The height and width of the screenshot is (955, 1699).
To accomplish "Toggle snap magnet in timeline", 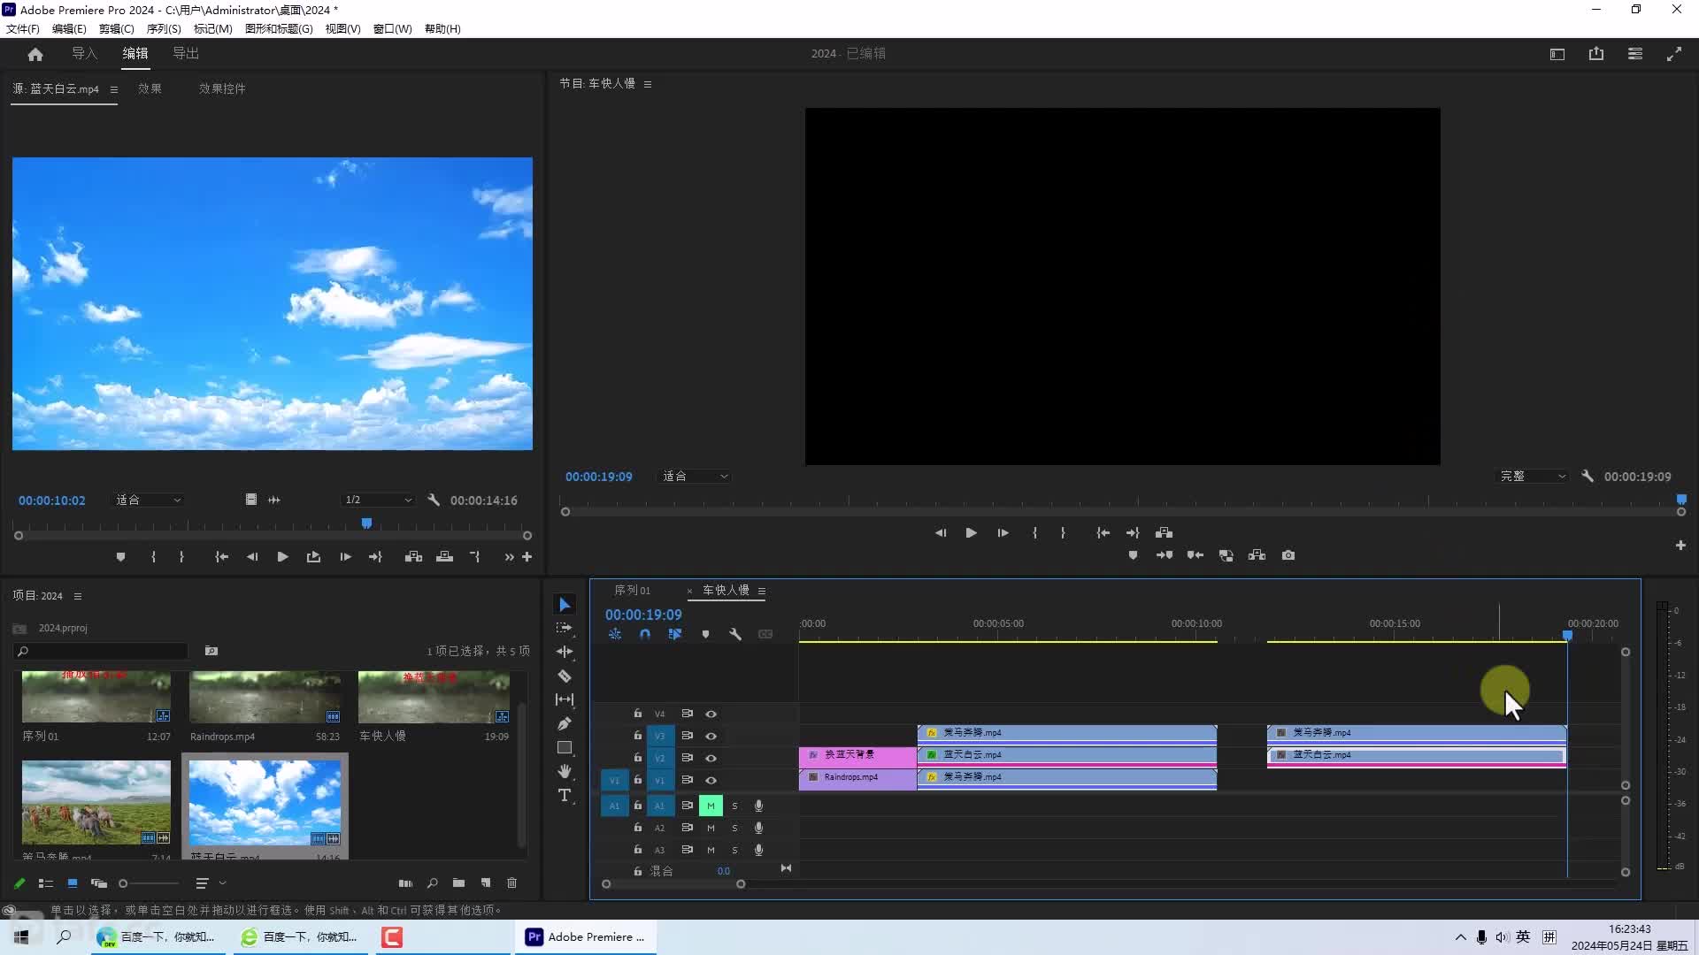I will pyautogui.click(x=645, y=634).
